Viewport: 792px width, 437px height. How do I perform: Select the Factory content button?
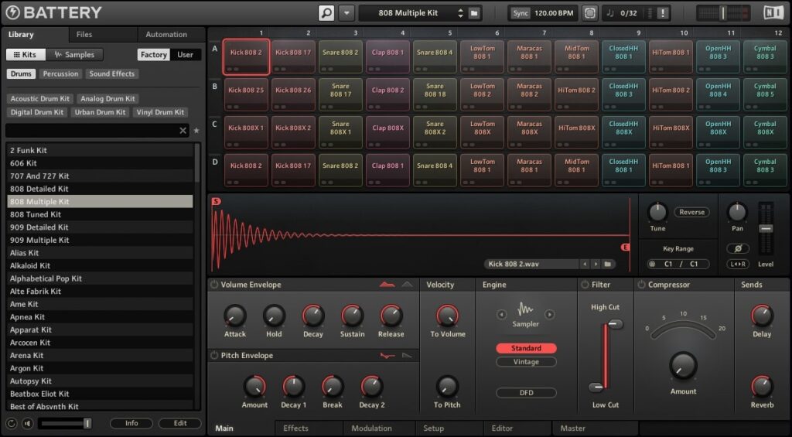click(x=154, y=55)
